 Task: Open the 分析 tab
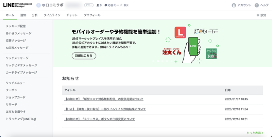[x=35, y=15]
